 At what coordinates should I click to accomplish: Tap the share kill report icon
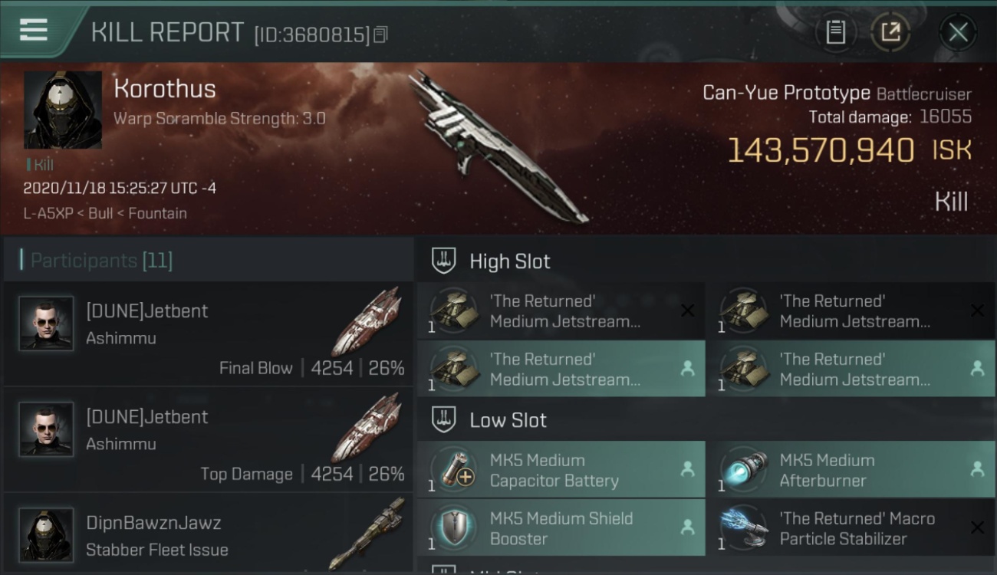(x=890, y=32)
